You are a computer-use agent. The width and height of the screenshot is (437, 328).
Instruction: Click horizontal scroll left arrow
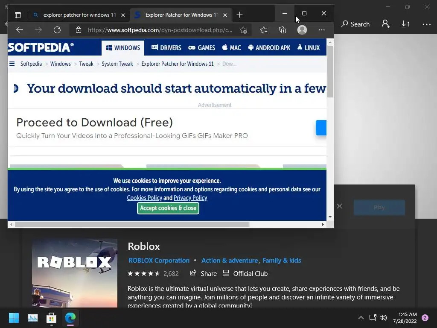(x=11, y=224)
